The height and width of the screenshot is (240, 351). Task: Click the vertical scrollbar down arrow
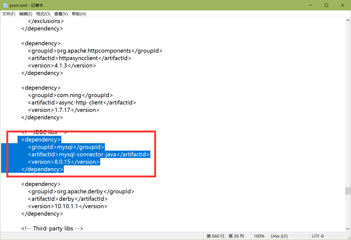click(x=348, y=229)
